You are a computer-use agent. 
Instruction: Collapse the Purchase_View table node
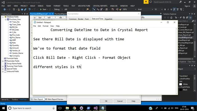6,19
